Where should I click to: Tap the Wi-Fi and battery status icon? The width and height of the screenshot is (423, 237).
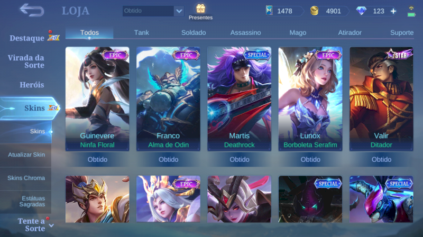coord(411,12)
